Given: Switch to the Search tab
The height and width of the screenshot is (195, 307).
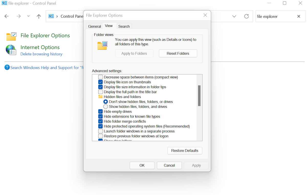Looking at the screenshot, I should (x=124, y=26).
